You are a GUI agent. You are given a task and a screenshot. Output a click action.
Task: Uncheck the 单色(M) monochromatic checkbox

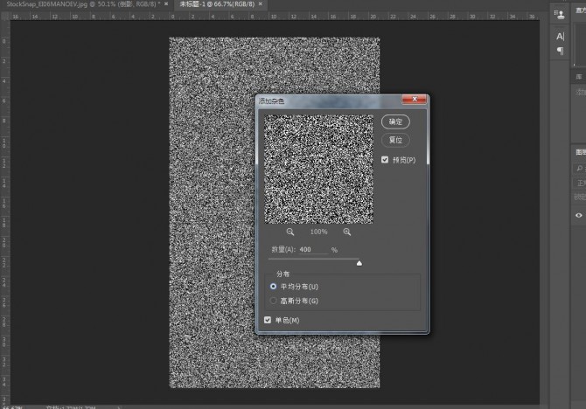pyautogui.click(x=269, y=321)
